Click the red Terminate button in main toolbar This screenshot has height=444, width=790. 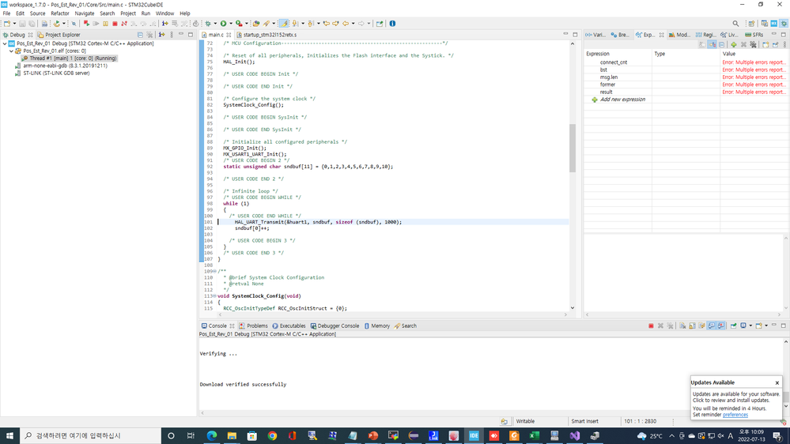pyautogui.click(x=115, y=24)
